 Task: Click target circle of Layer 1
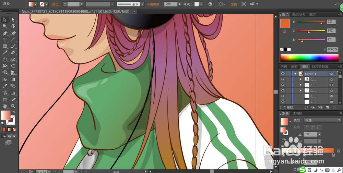click(332, 74)
